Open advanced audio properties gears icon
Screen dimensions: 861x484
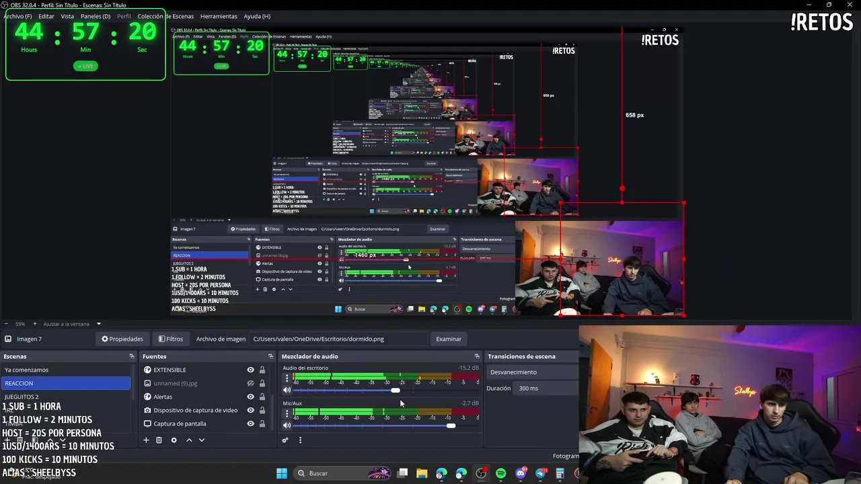[285, 440]
